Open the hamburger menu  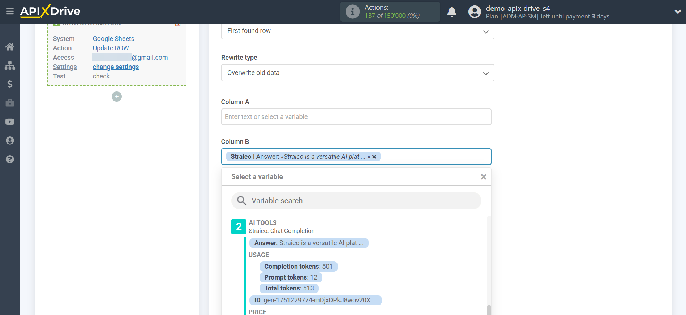10,12
